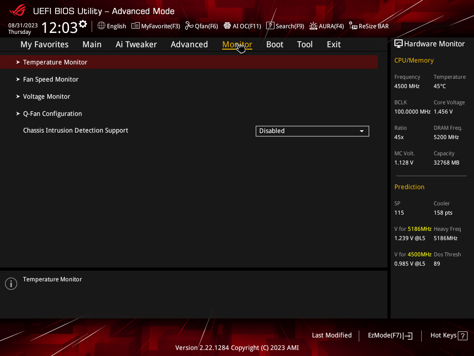Switch to EzMode(F7)
This screenshot has height=356, width=474.
[x=390, y=336]
